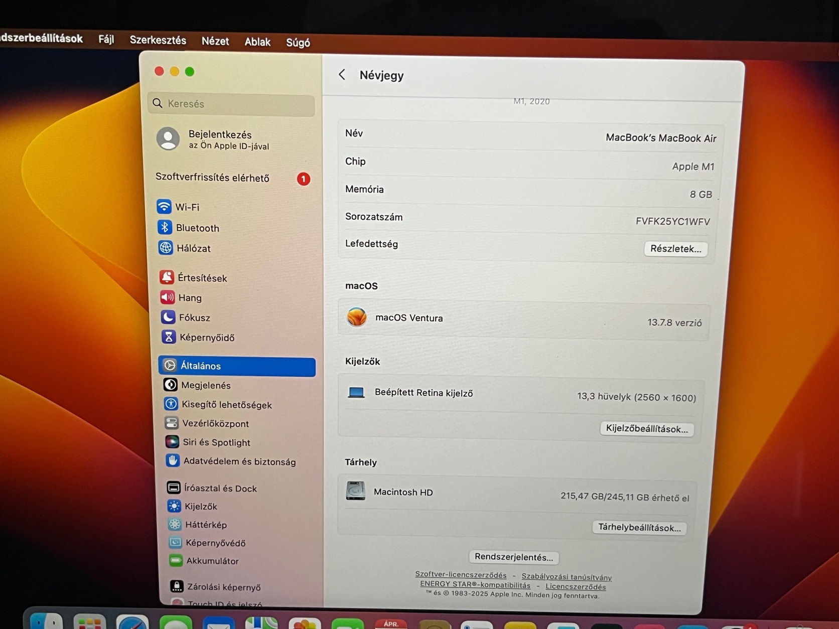Viewport: 839px width, 629px height.
Task: Click the 8 GB memory value
Action: point(701,194)
